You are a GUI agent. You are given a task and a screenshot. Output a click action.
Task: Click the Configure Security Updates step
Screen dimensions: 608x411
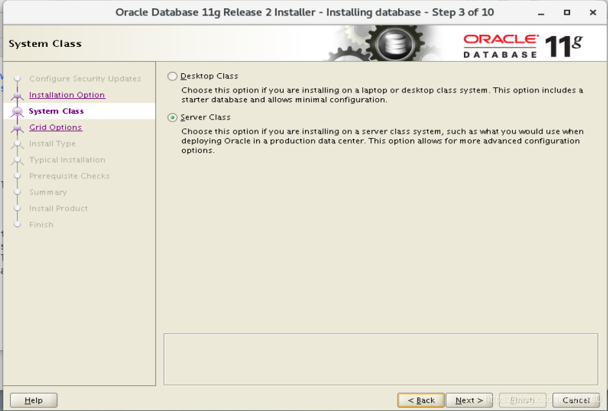[85, 78]
